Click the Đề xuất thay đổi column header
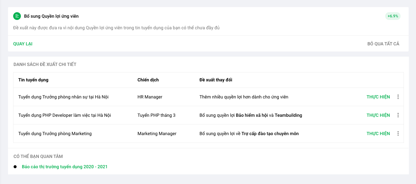Viewport: 416px width, 184px height. [x=216, y=80]
